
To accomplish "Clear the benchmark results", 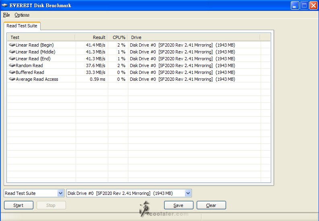I will pos(211,205).
